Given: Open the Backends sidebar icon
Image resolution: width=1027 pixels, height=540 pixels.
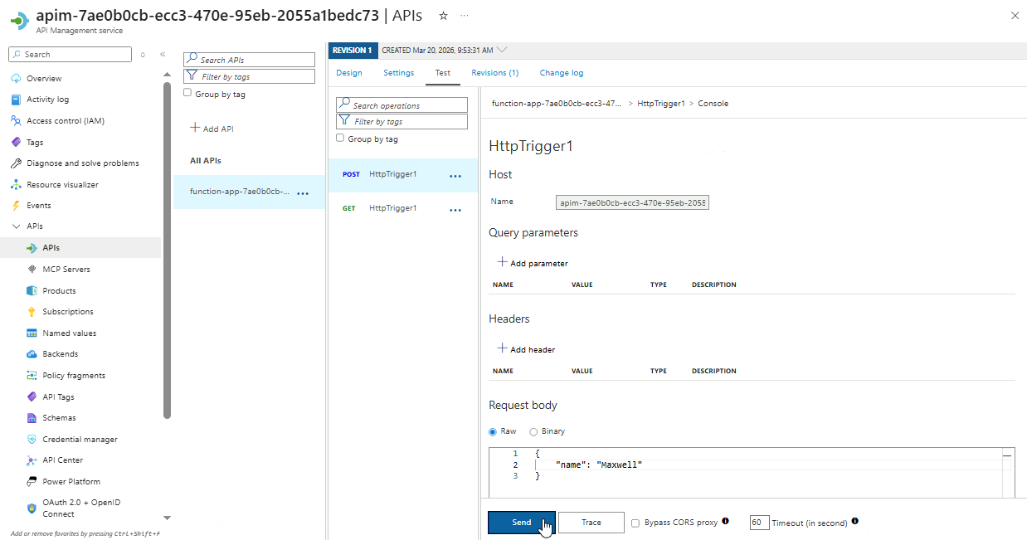Looking at the screenshot, I should [32, 354].
